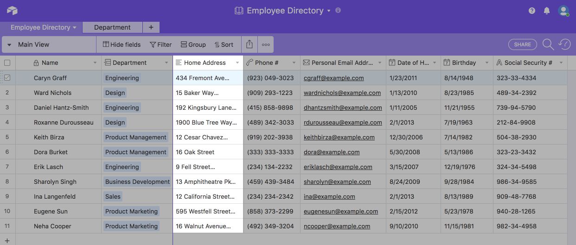Open the cgraff@example.com email link

pos(333,78)
